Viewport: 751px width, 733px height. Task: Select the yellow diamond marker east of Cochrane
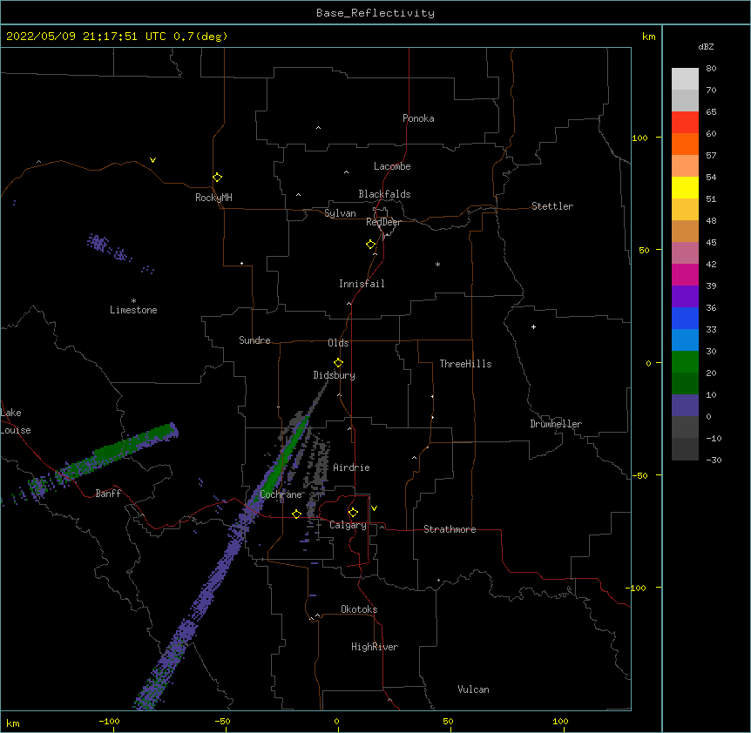pyautogui.click(x=296, y=514)
